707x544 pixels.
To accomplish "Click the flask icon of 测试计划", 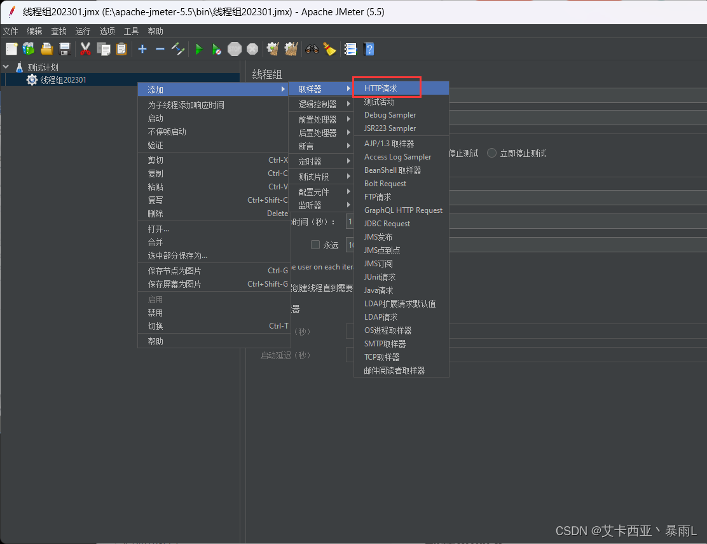I will (19, 67).
